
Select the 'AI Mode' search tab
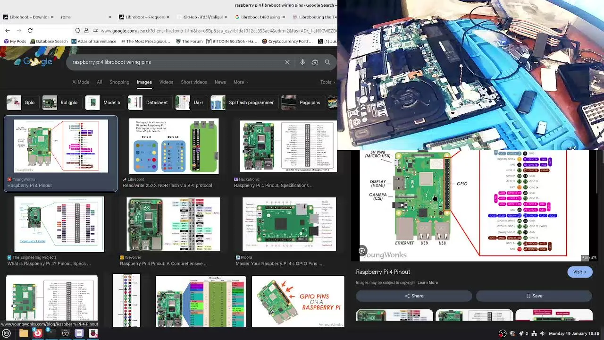81,82
